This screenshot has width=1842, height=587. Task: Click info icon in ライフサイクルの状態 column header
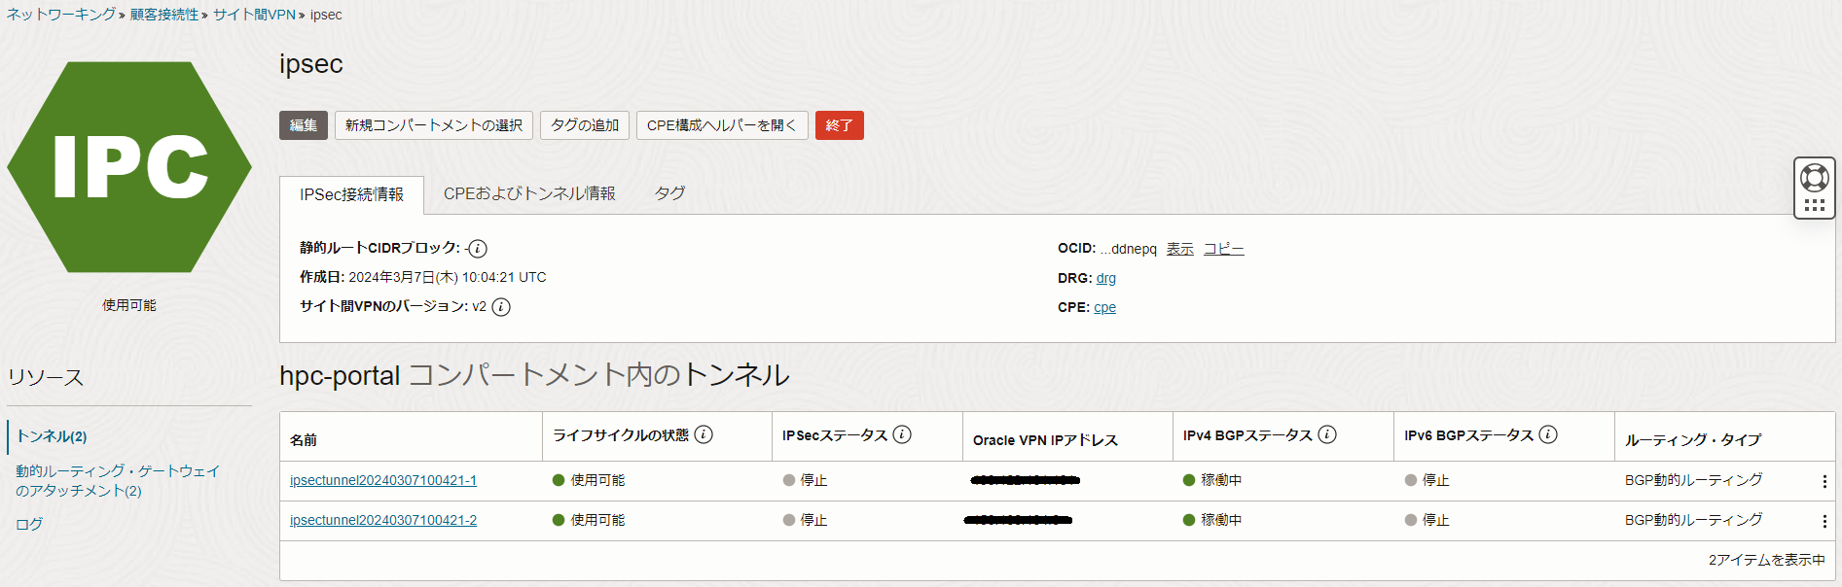[704, 434]
